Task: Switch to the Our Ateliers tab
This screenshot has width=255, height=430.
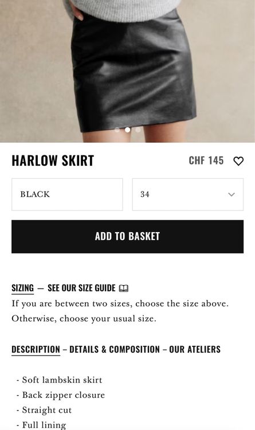Action: click(x=195, y=349)
